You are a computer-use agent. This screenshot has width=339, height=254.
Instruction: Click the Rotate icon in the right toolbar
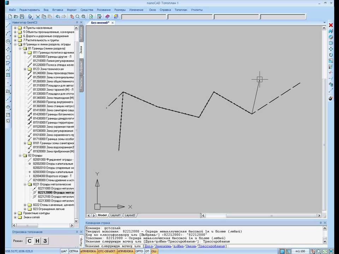331,55
